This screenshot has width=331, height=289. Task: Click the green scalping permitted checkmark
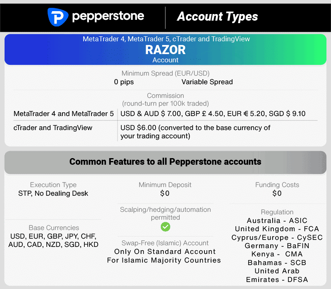pos(165,227)
